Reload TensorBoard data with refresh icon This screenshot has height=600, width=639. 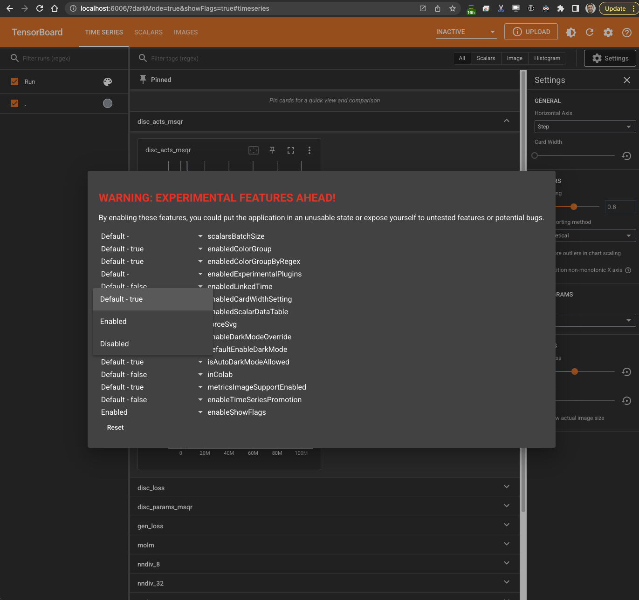590,32
